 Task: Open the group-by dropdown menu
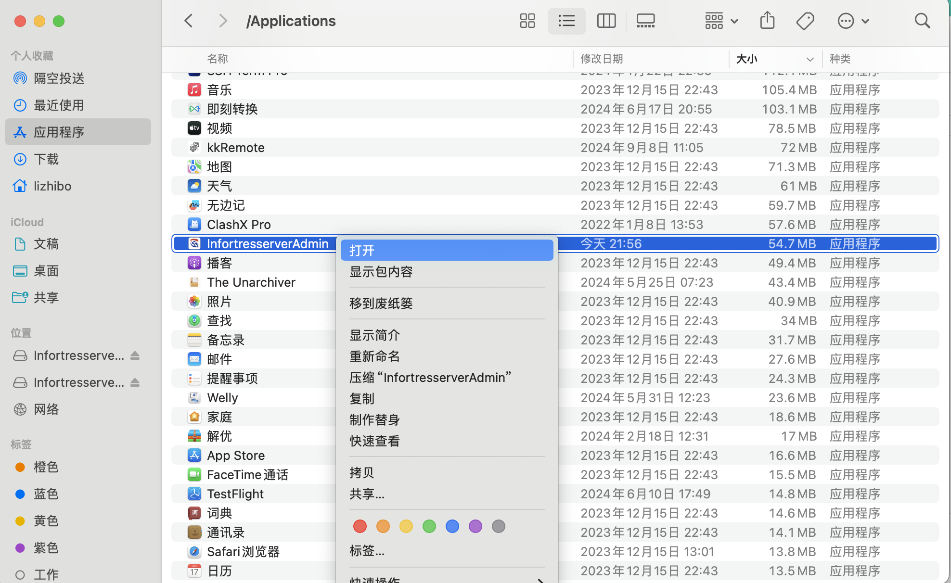pos(721,21)
